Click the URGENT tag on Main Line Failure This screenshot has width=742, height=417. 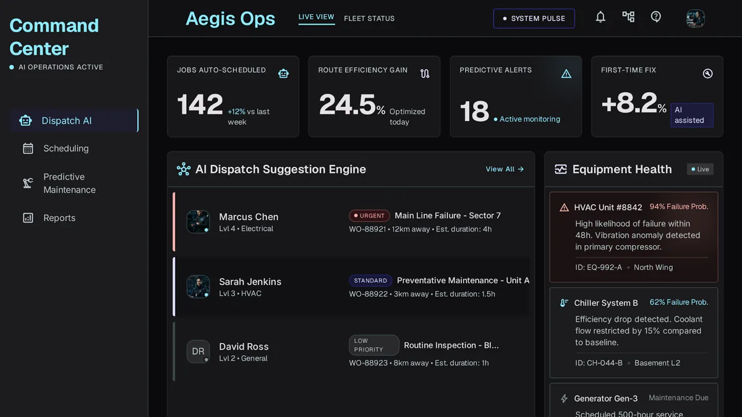pyautogui.click(x=369, y=216)
